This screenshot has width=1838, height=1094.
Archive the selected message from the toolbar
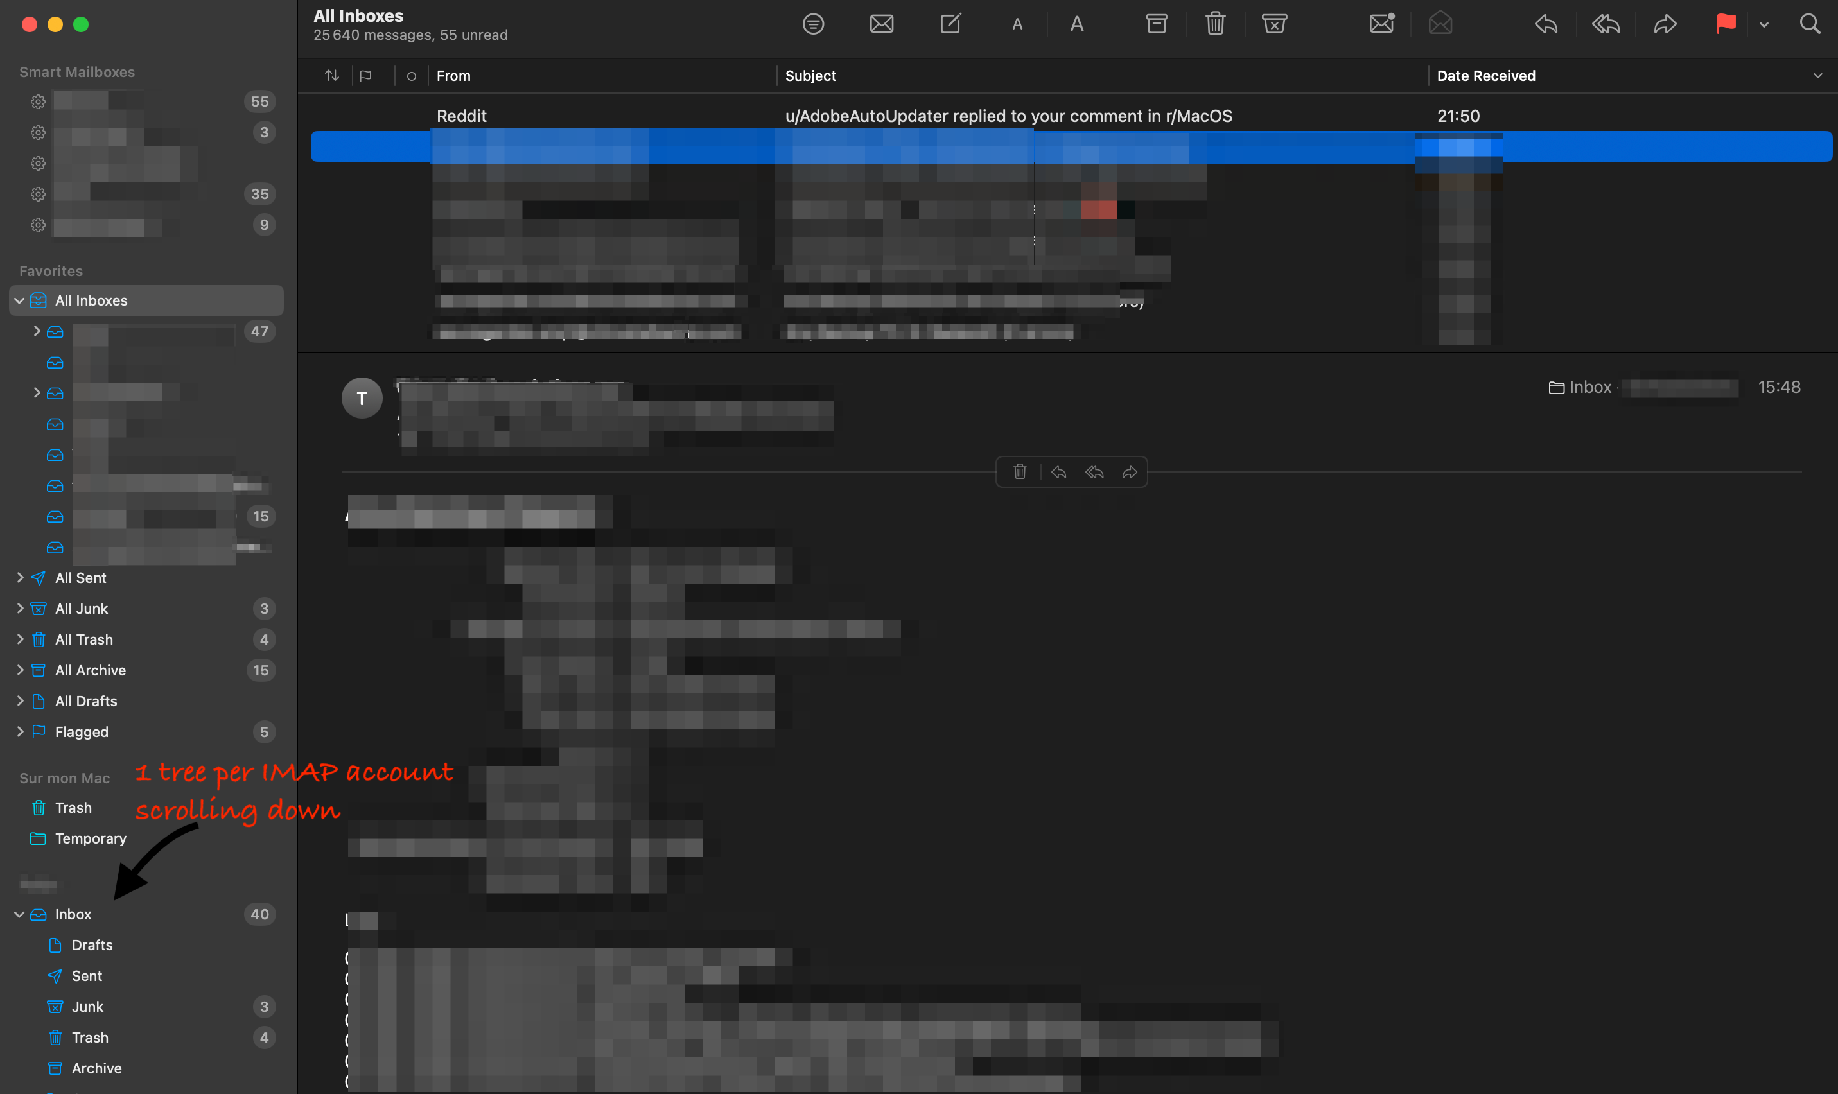[1155, 24]
